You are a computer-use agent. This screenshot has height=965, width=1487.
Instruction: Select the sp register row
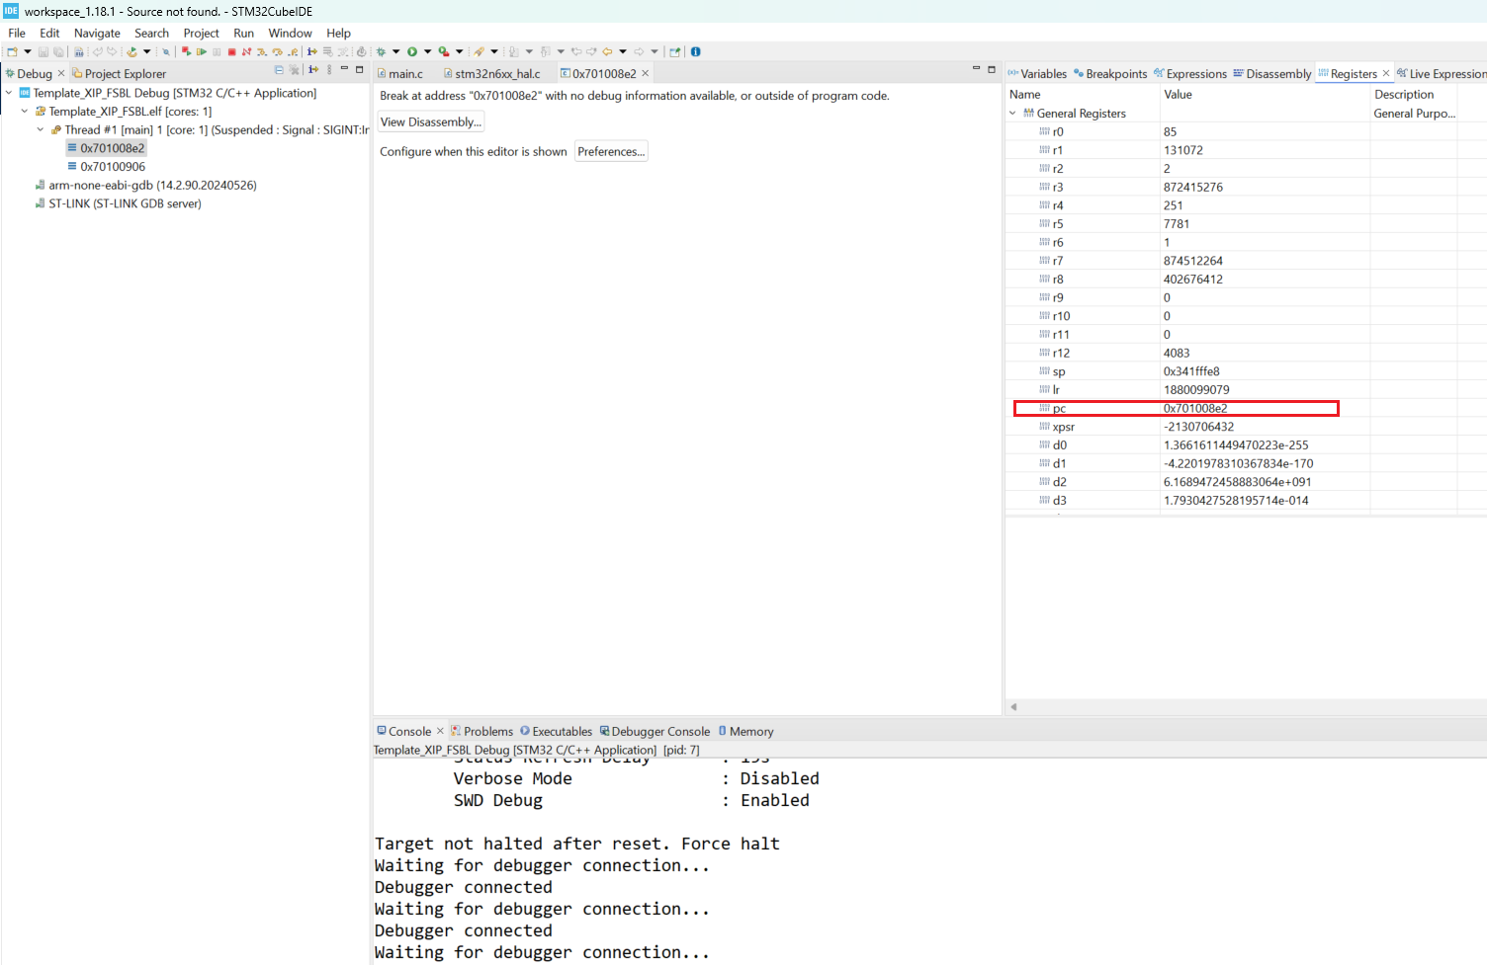[x=1246, y=371]
